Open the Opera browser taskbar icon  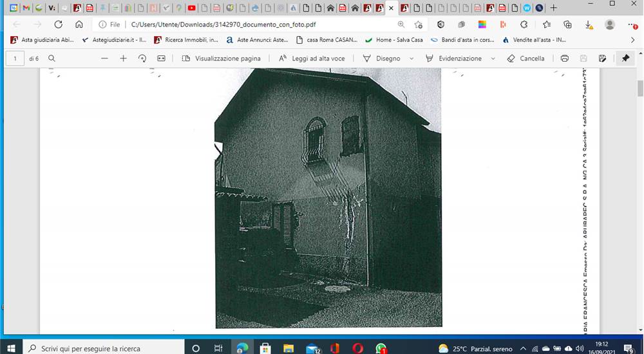click(357, 349)
